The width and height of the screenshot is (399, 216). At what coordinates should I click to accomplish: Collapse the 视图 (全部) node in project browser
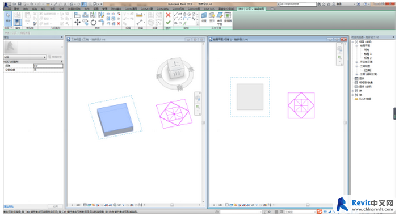(x=353, y=42)
